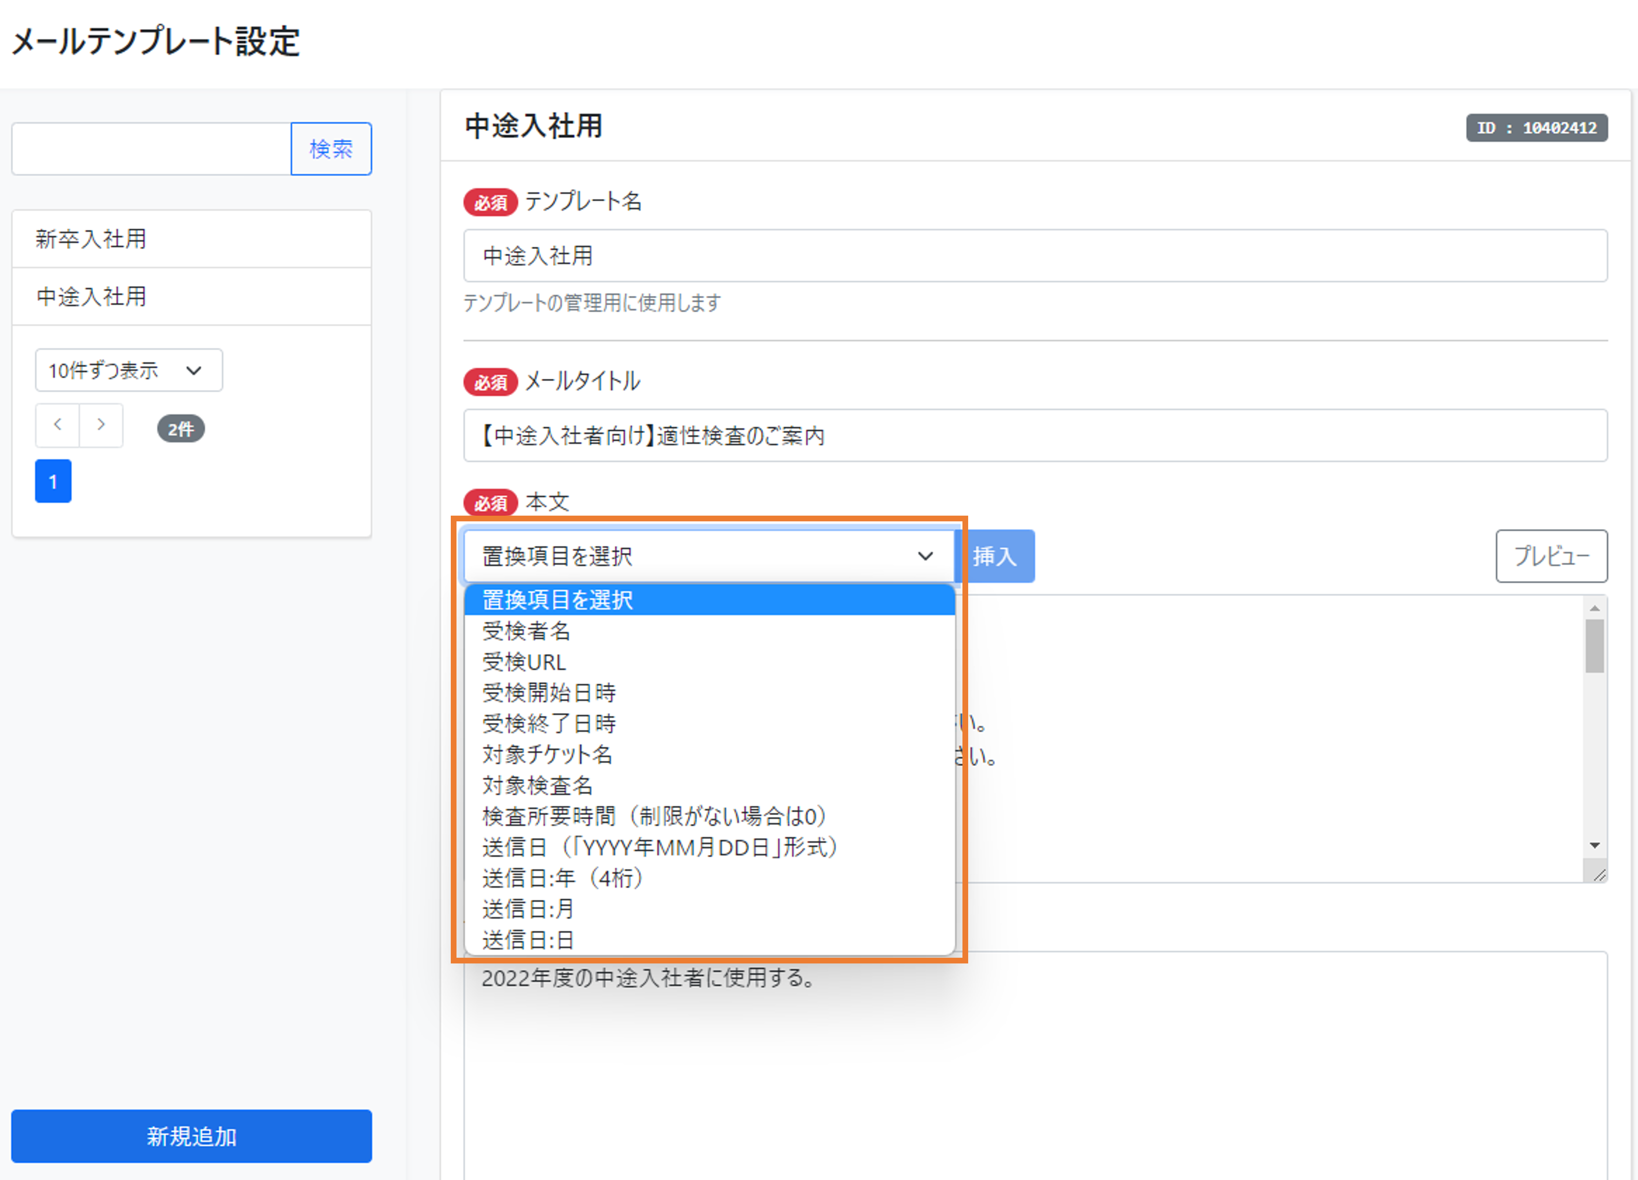1638x1180 pixels.
Task: Click the 中途入社用 panel heading
Action: (x=534, y=126)
